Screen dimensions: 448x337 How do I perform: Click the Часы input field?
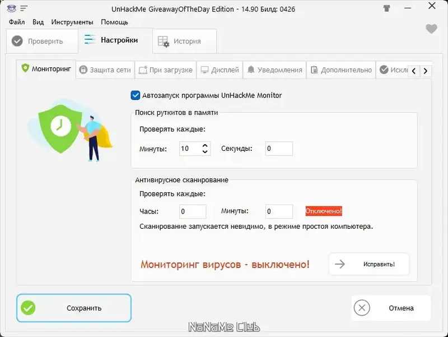(193, 211)
